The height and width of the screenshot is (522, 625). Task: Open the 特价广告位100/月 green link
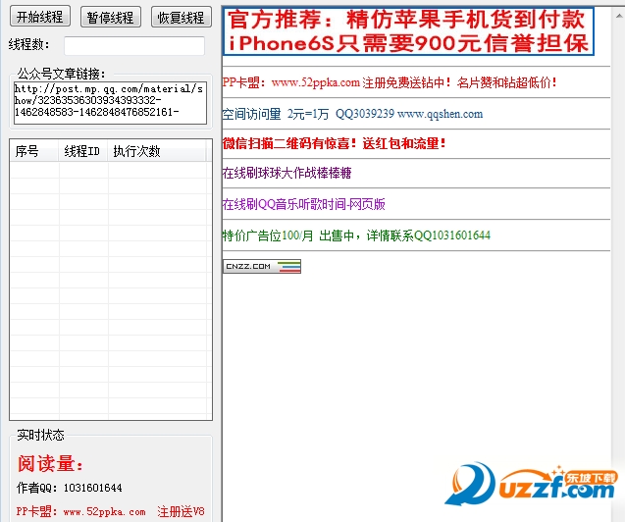coord(356,235)
